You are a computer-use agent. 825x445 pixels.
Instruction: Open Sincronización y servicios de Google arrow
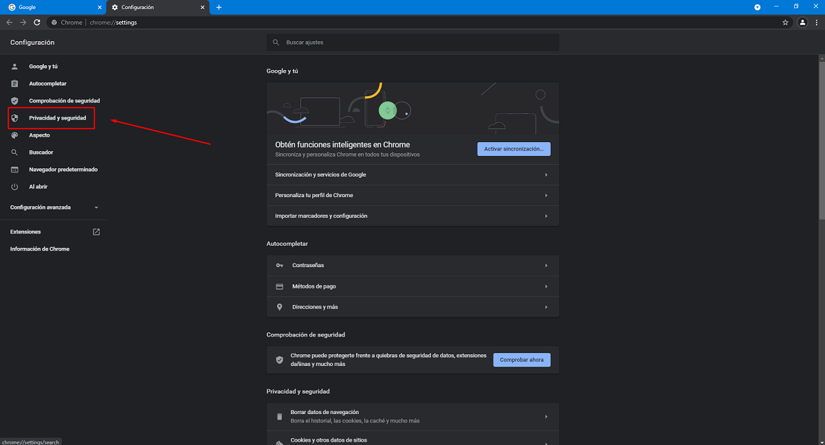(x=546, y=175)
